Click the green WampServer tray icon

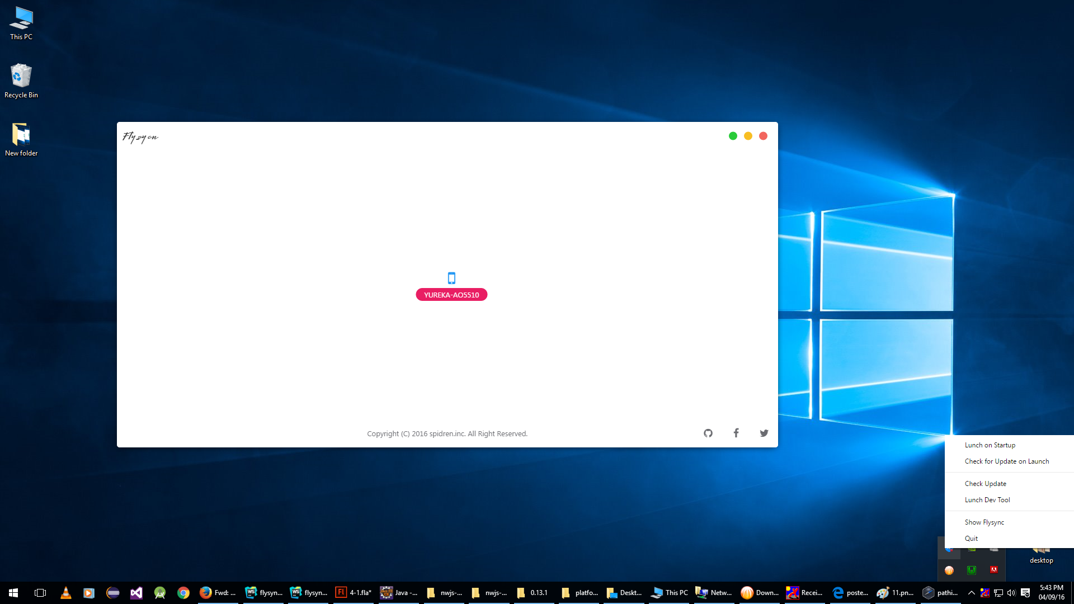point(972,570)
